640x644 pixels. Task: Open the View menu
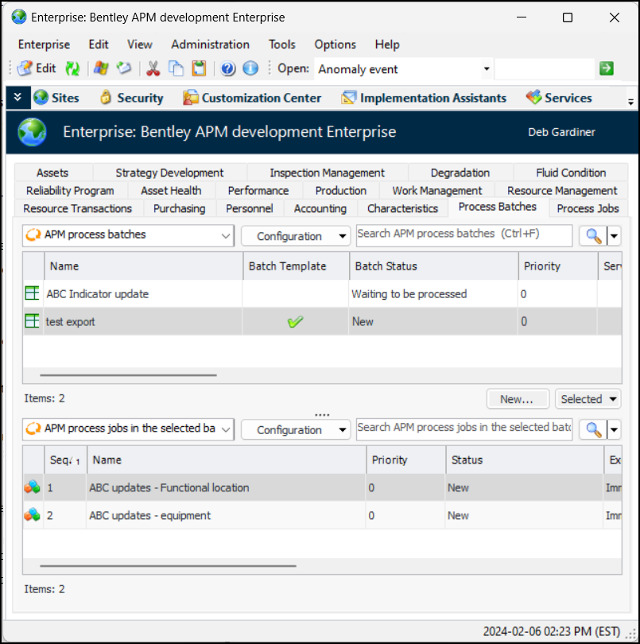click(x=140, y=45)
